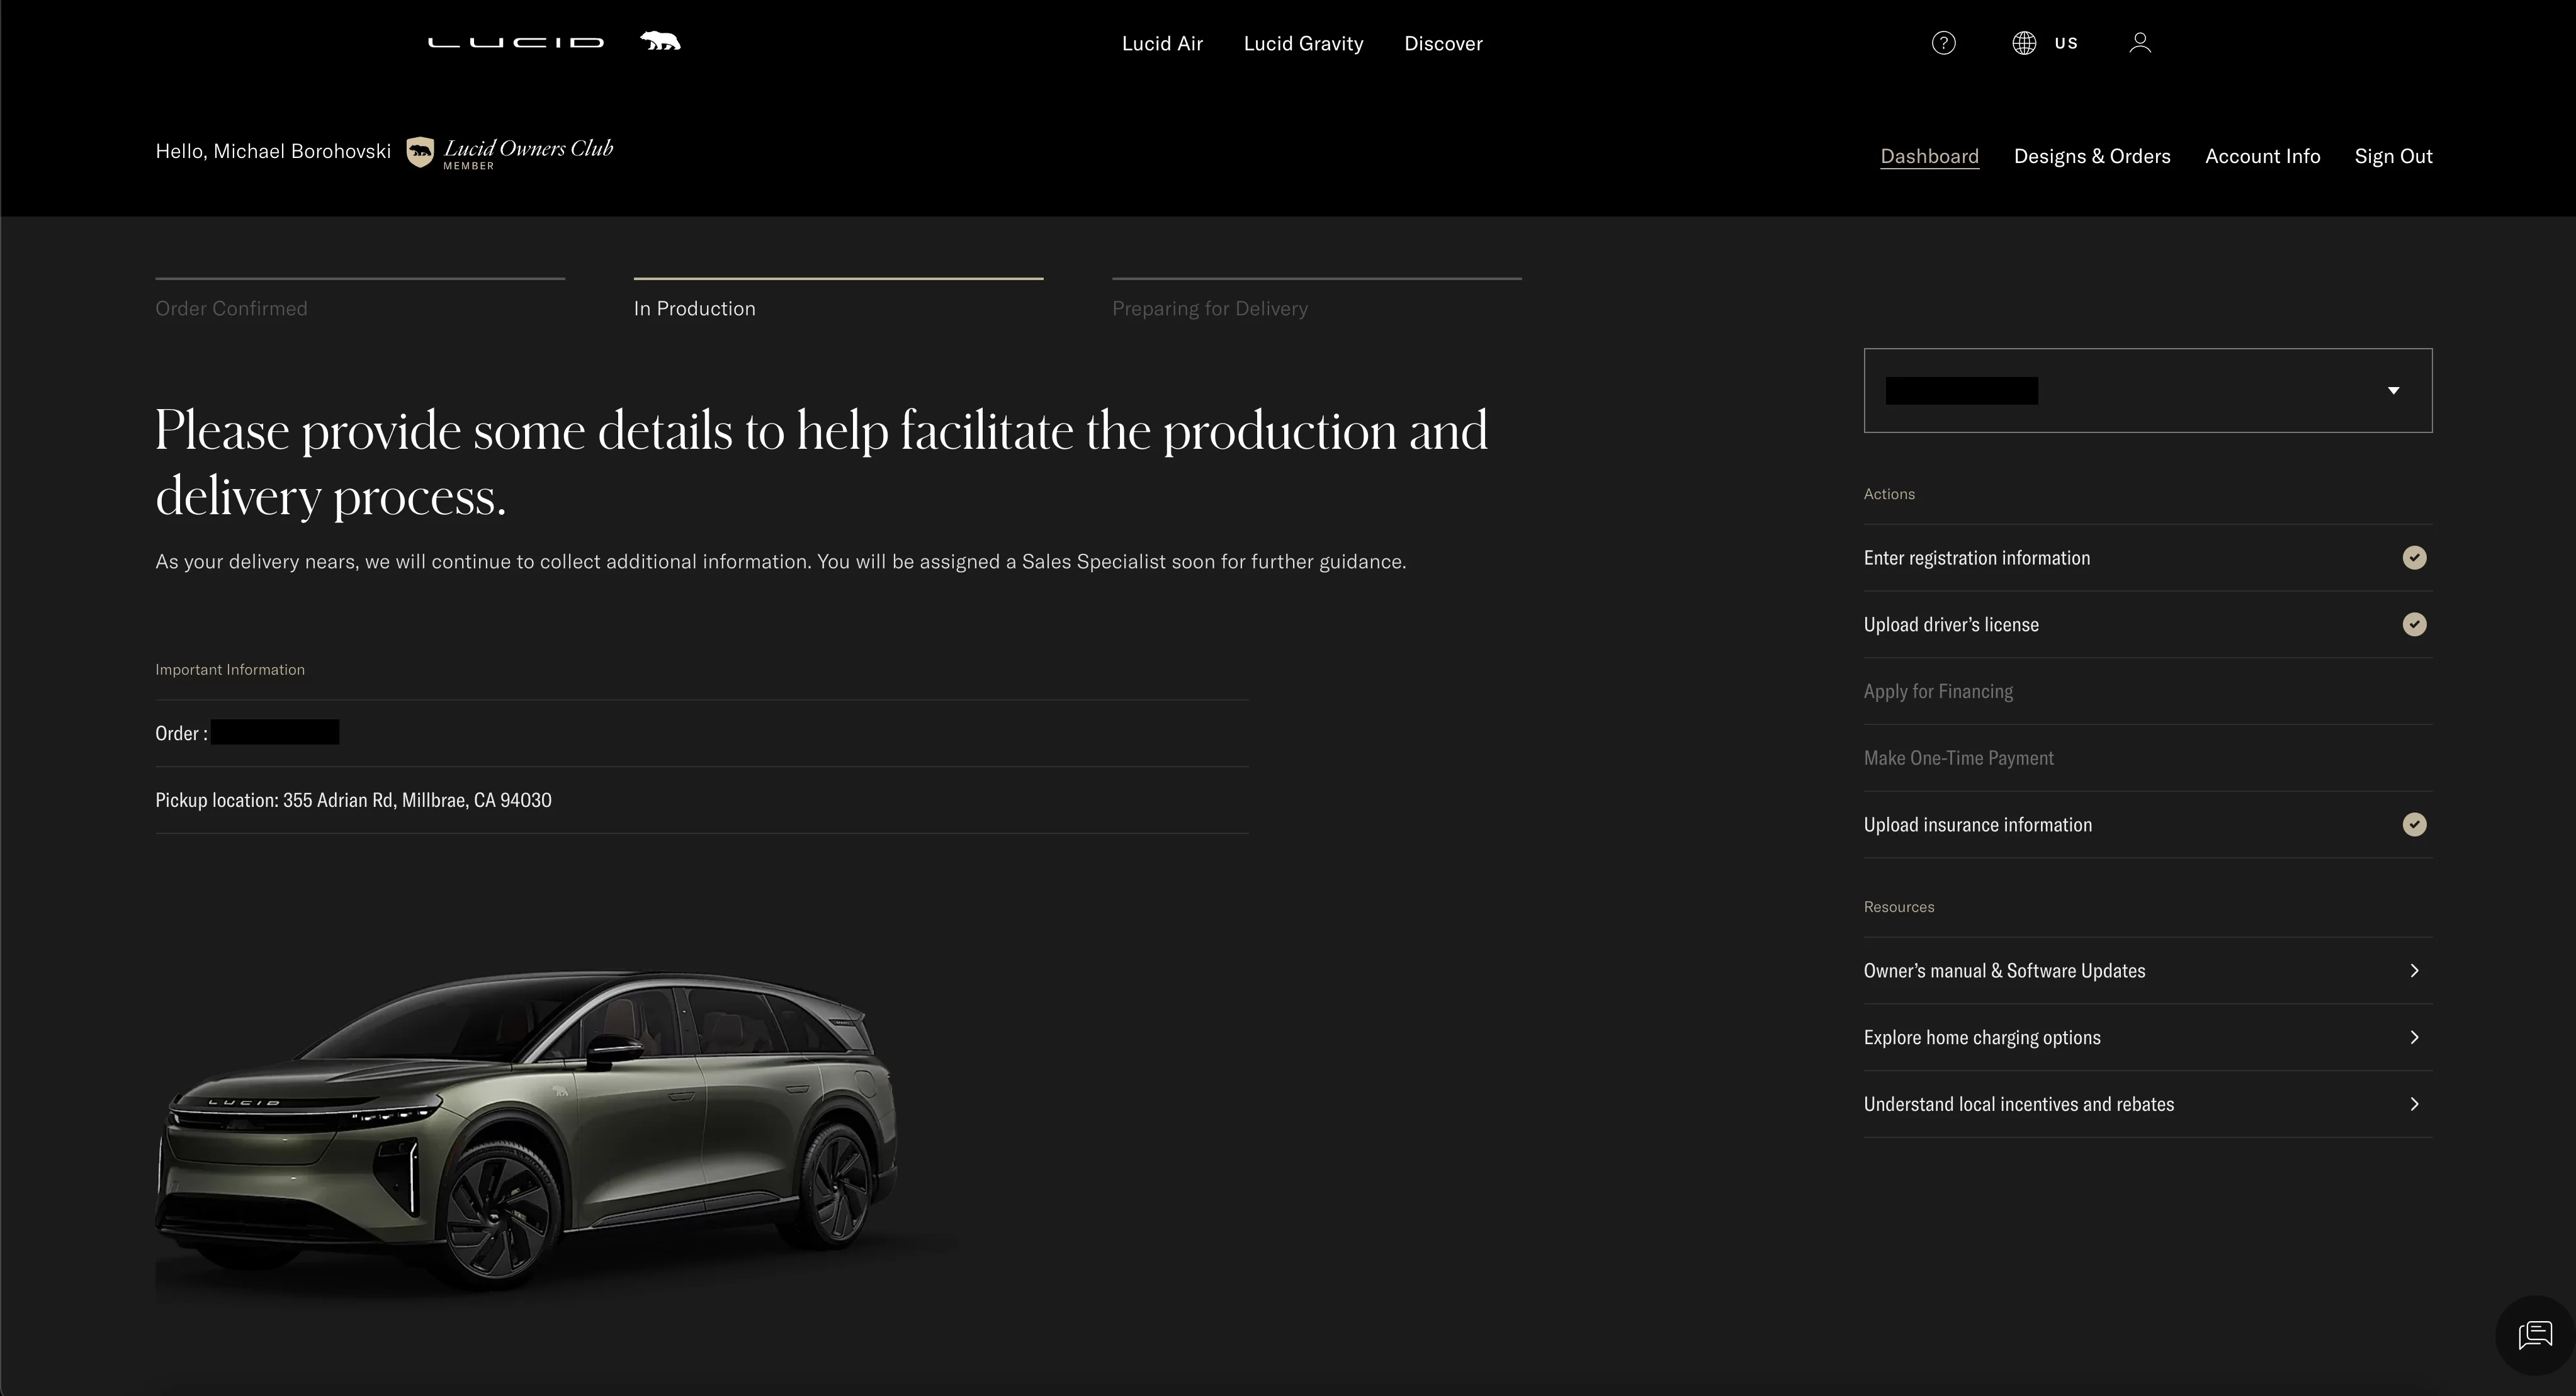Click the Lucid logo wordmark
Image resolution: width=2576 pixels, height=1396 pixels.
pos(516,42)
